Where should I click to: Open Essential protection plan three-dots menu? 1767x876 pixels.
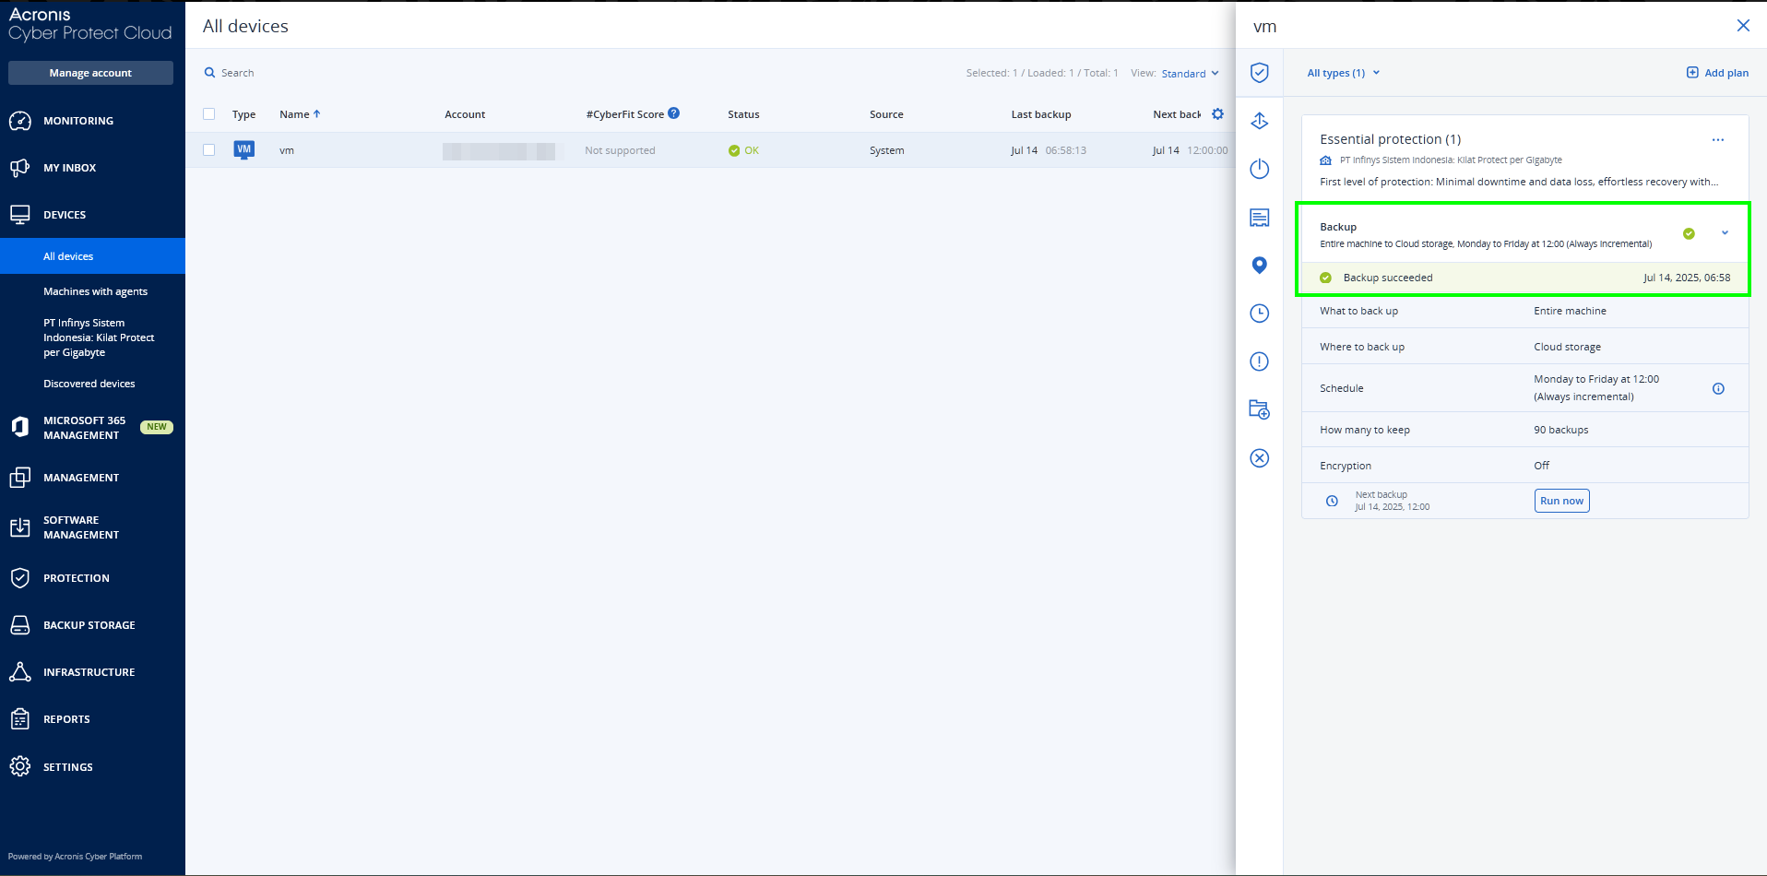[1717, 140]
